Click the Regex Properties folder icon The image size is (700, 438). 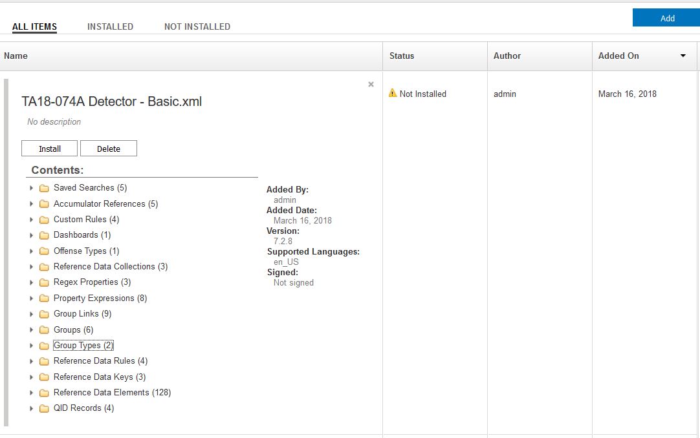(44, 282)
